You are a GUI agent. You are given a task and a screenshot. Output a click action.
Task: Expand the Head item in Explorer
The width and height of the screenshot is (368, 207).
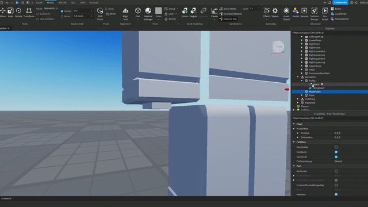(x=302, y=70)
